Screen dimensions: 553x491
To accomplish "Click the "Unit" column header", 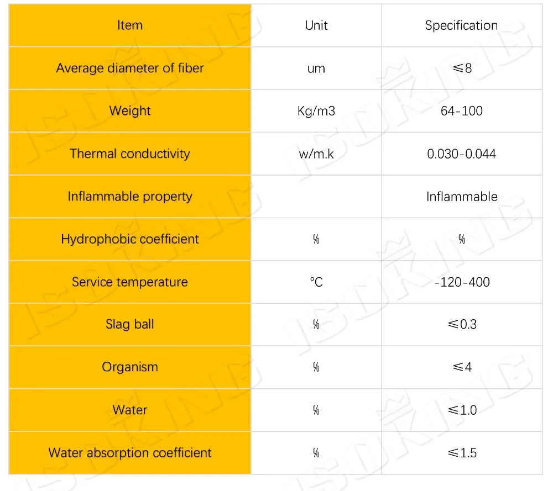I will 316,25.
